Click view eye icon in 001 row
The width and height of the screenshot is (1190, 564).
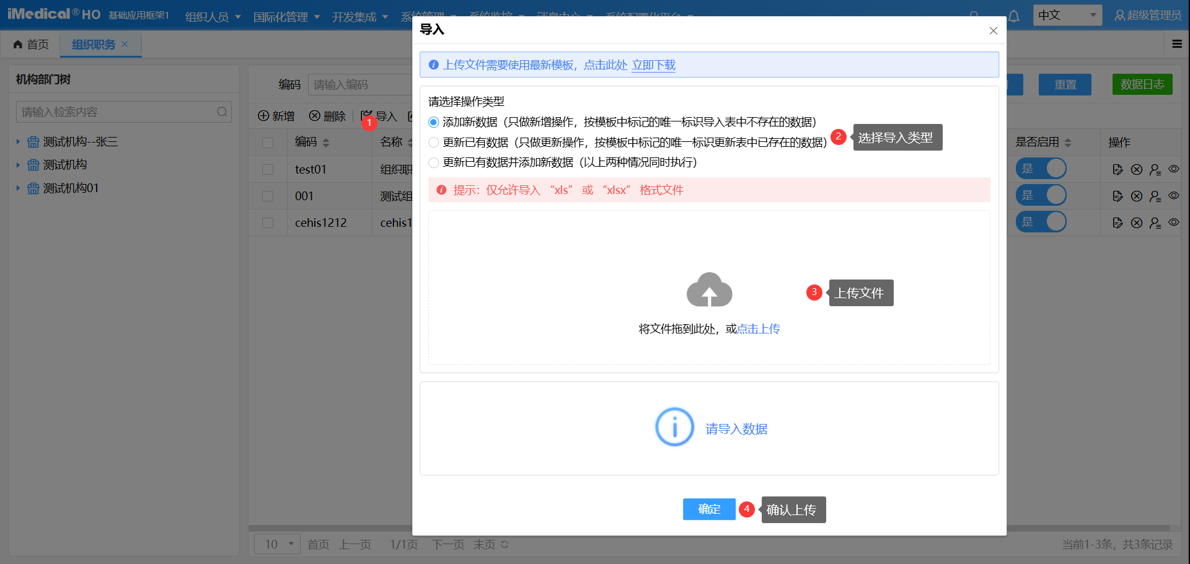1173,195
